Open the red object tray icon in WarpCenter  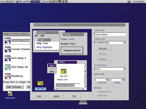click(60, 2)
